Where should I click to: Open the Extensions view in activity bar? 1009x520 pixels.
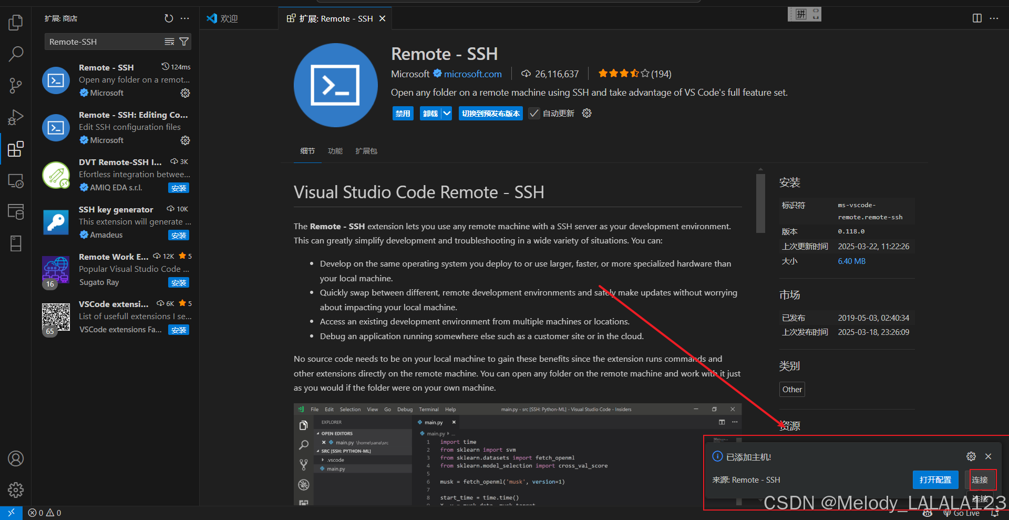16,149
